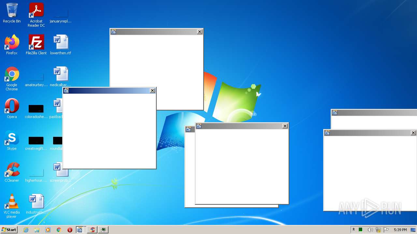Launch Internet Explorer from the taskbar
Viewport: 417px width, 234px height.
coord(26,230)
